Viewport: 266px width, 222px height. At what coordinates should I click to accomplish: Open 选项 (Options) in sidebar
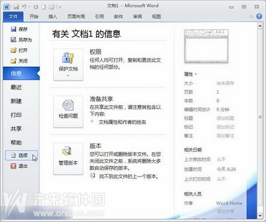[21, 155]
